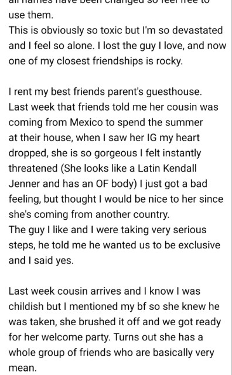Screen dimensions: 232x375
Task: Click the word "childish"
Action: click(26, 306)
